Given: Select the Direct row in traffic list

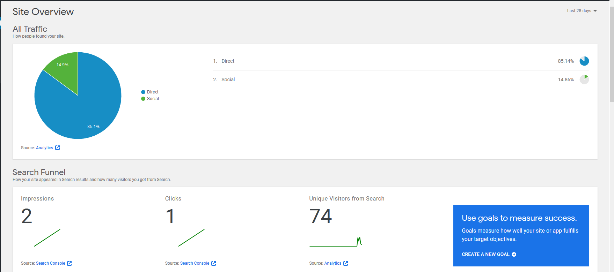Looking at the screenshot, I should (x=228, y=61).
